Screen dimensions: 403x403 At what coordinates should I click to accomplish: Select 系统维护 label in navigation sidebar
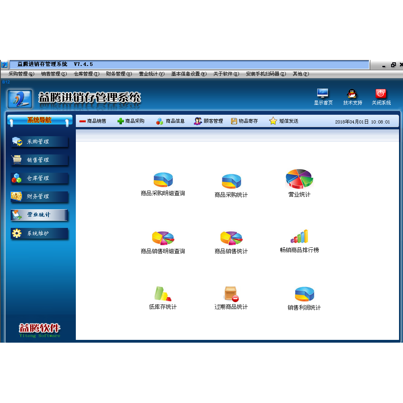38,233
